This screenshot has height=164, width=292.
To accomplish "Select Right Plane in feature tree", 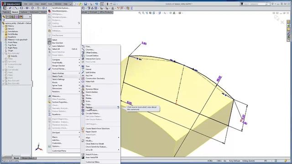I will (x=12, y=48).
